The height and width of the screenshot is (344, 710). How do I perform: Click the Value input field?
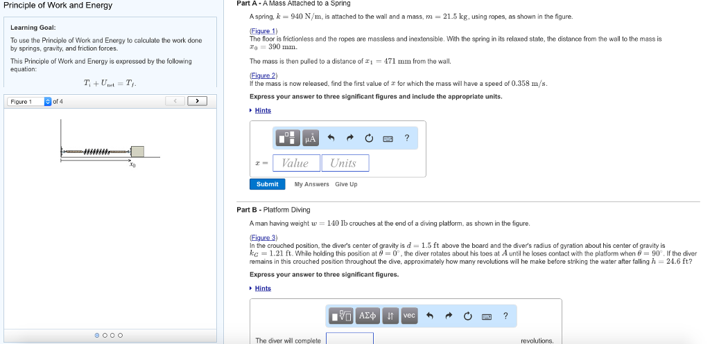tap(296, 163)
